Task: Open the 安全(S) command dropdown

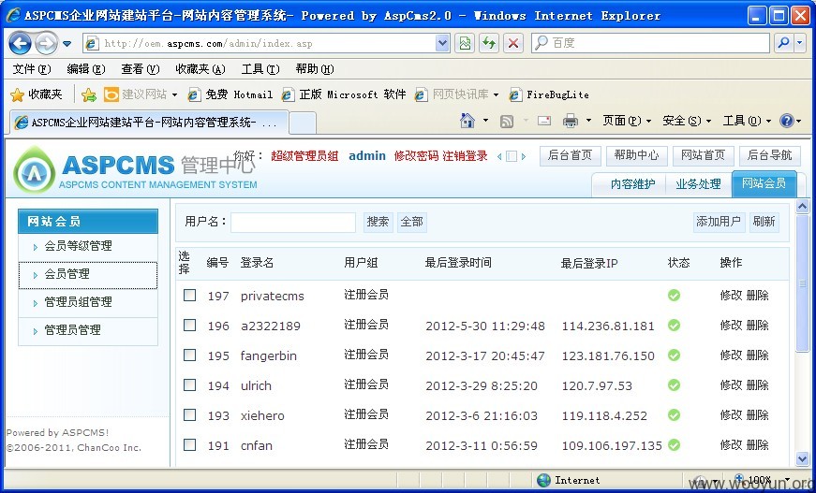Action: tap(687, 121)
